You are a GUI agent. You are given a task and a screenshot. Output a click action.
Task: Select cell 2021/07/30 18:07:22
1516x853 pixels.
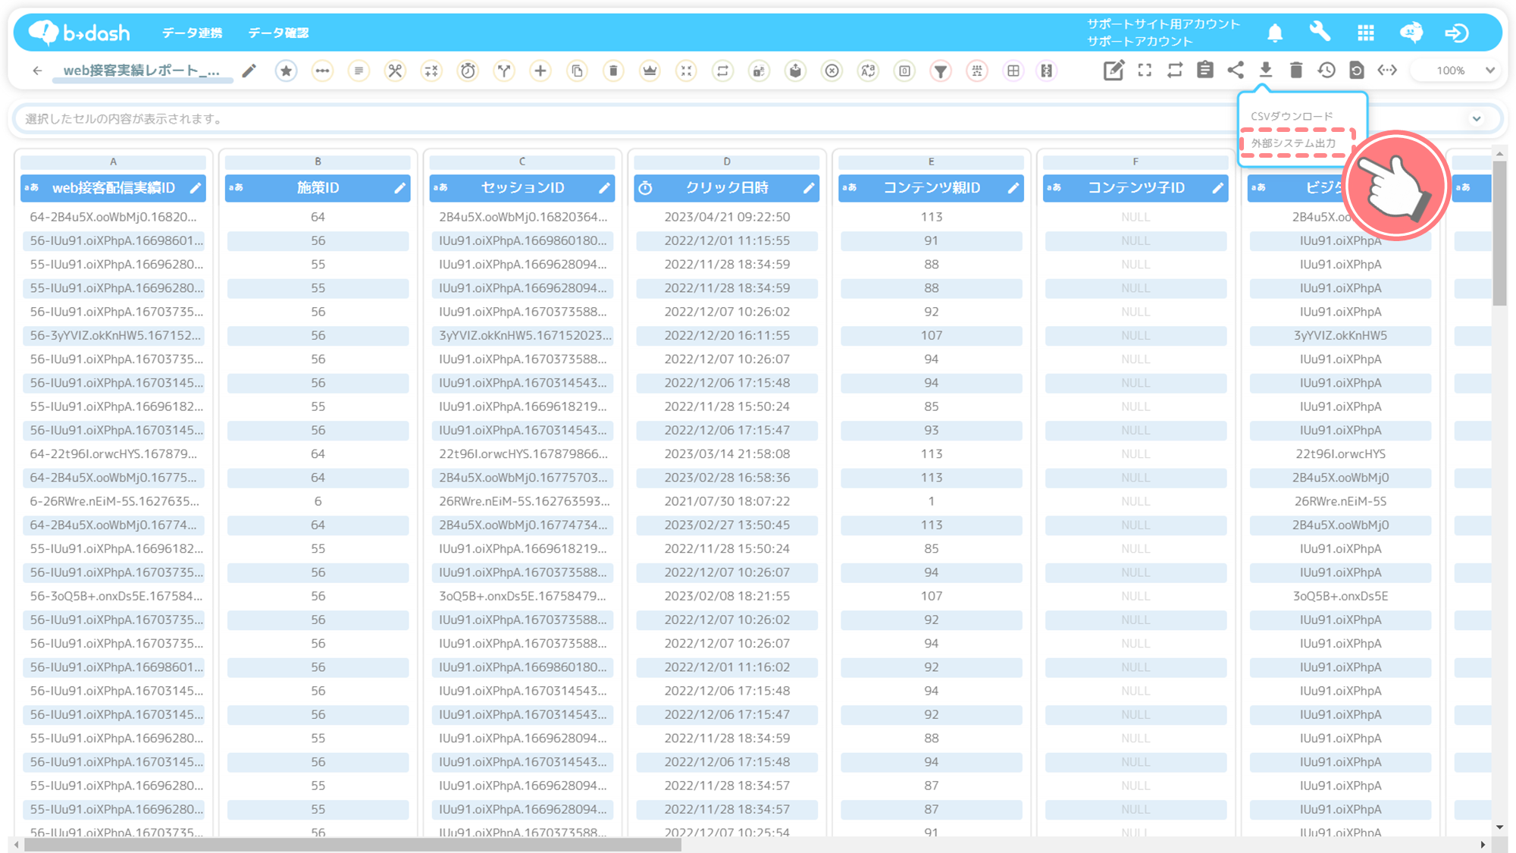tap(727, 501)
